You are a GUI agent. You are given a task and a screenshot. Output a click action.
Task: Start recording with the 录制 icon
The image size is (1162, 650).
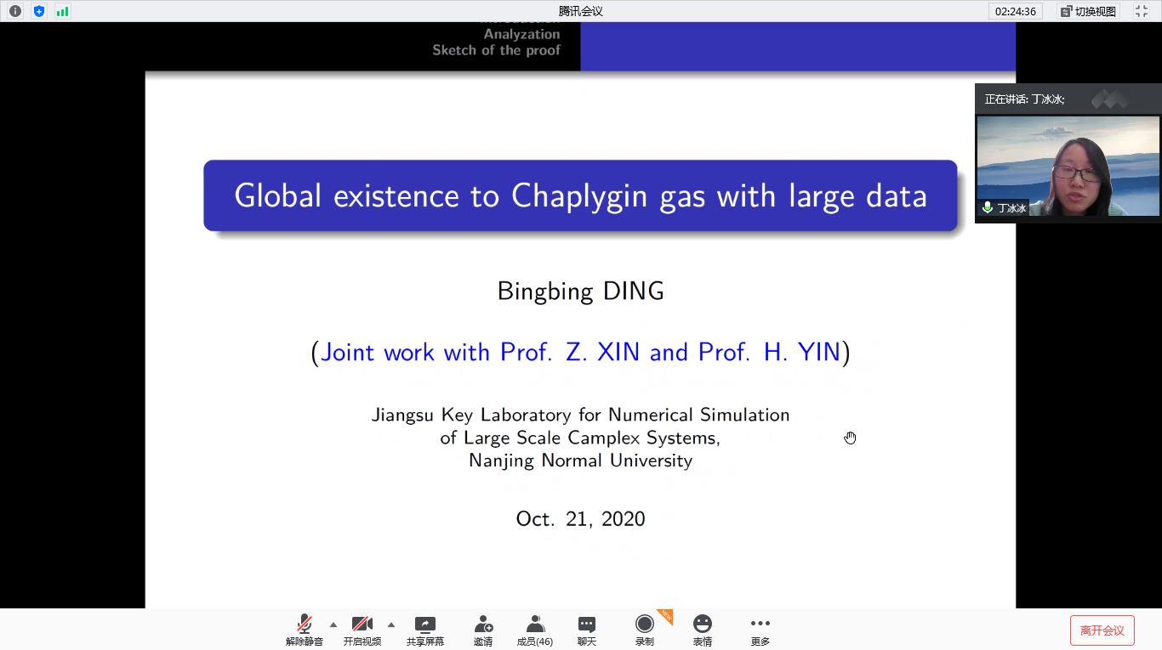coord(645,625)
